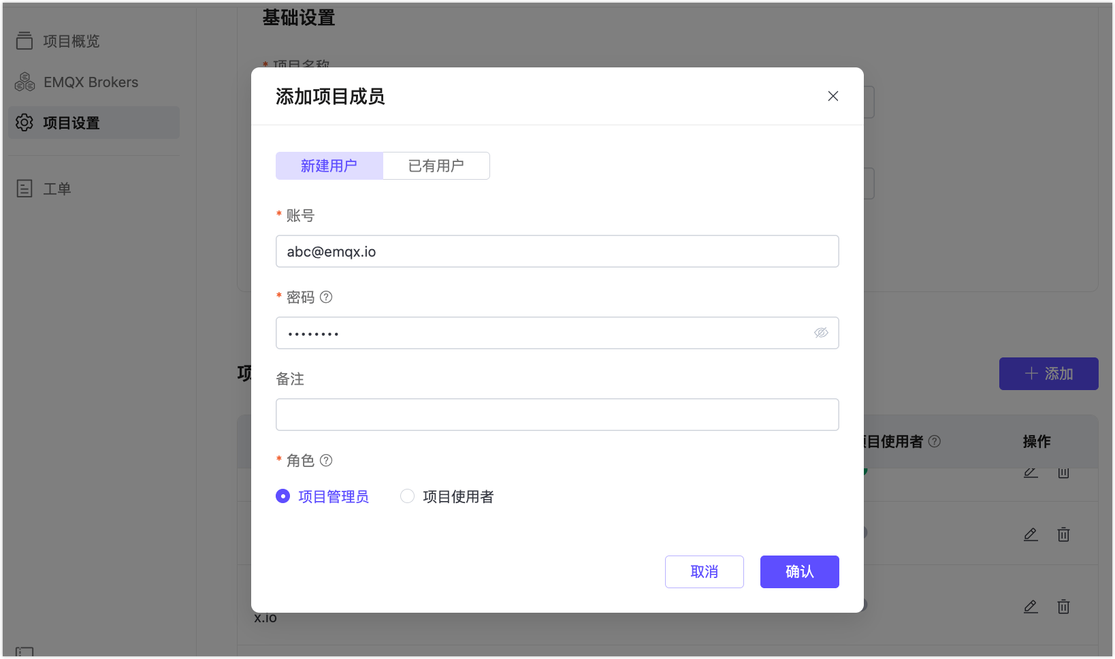Click the edit pencil icon in last row
The height and width of the screenshot is (659, 1115).
coord(1031,607)
